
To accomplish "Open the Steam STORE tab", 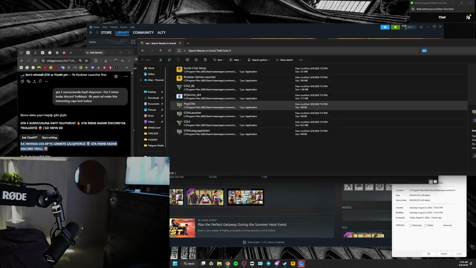I will coord(106,33).
